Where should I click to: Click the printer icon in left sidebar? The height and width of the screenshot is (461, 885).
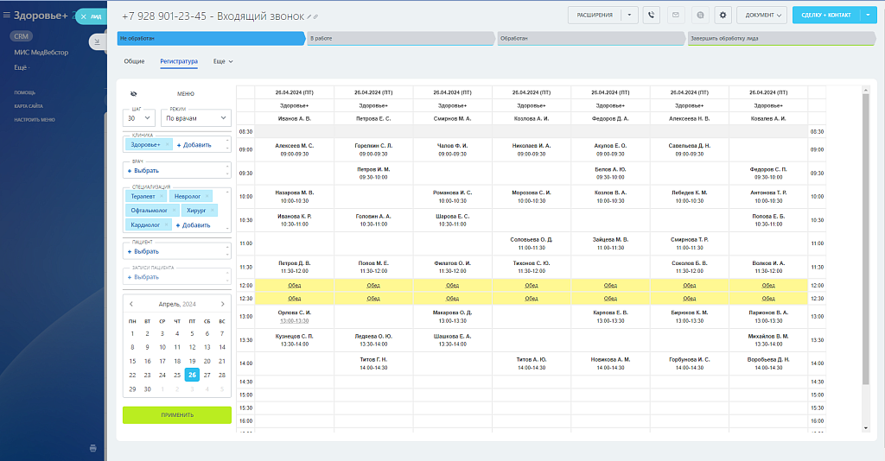(x=92, y=448)
